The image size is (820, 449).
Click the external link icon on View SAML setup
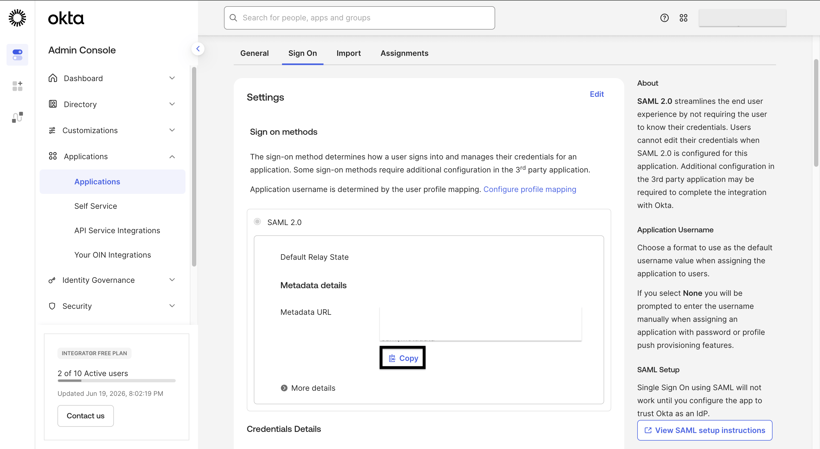[648, 430]
